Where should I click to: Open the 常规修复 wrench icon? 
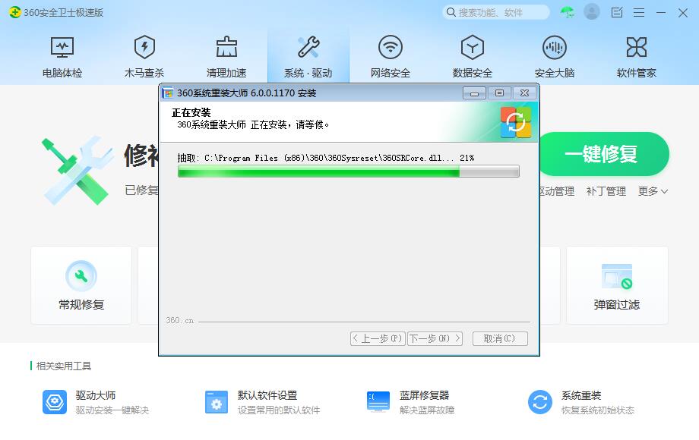coord(81,276)
